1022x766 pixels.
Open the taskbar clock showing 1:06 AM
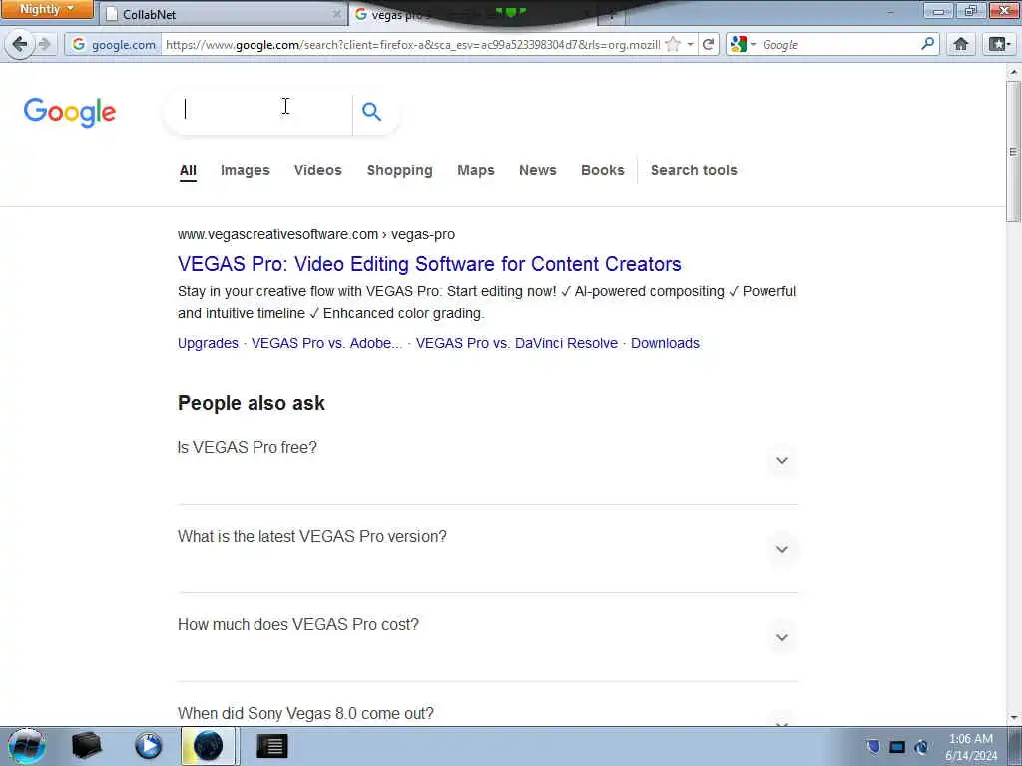(x=970, y=747)
